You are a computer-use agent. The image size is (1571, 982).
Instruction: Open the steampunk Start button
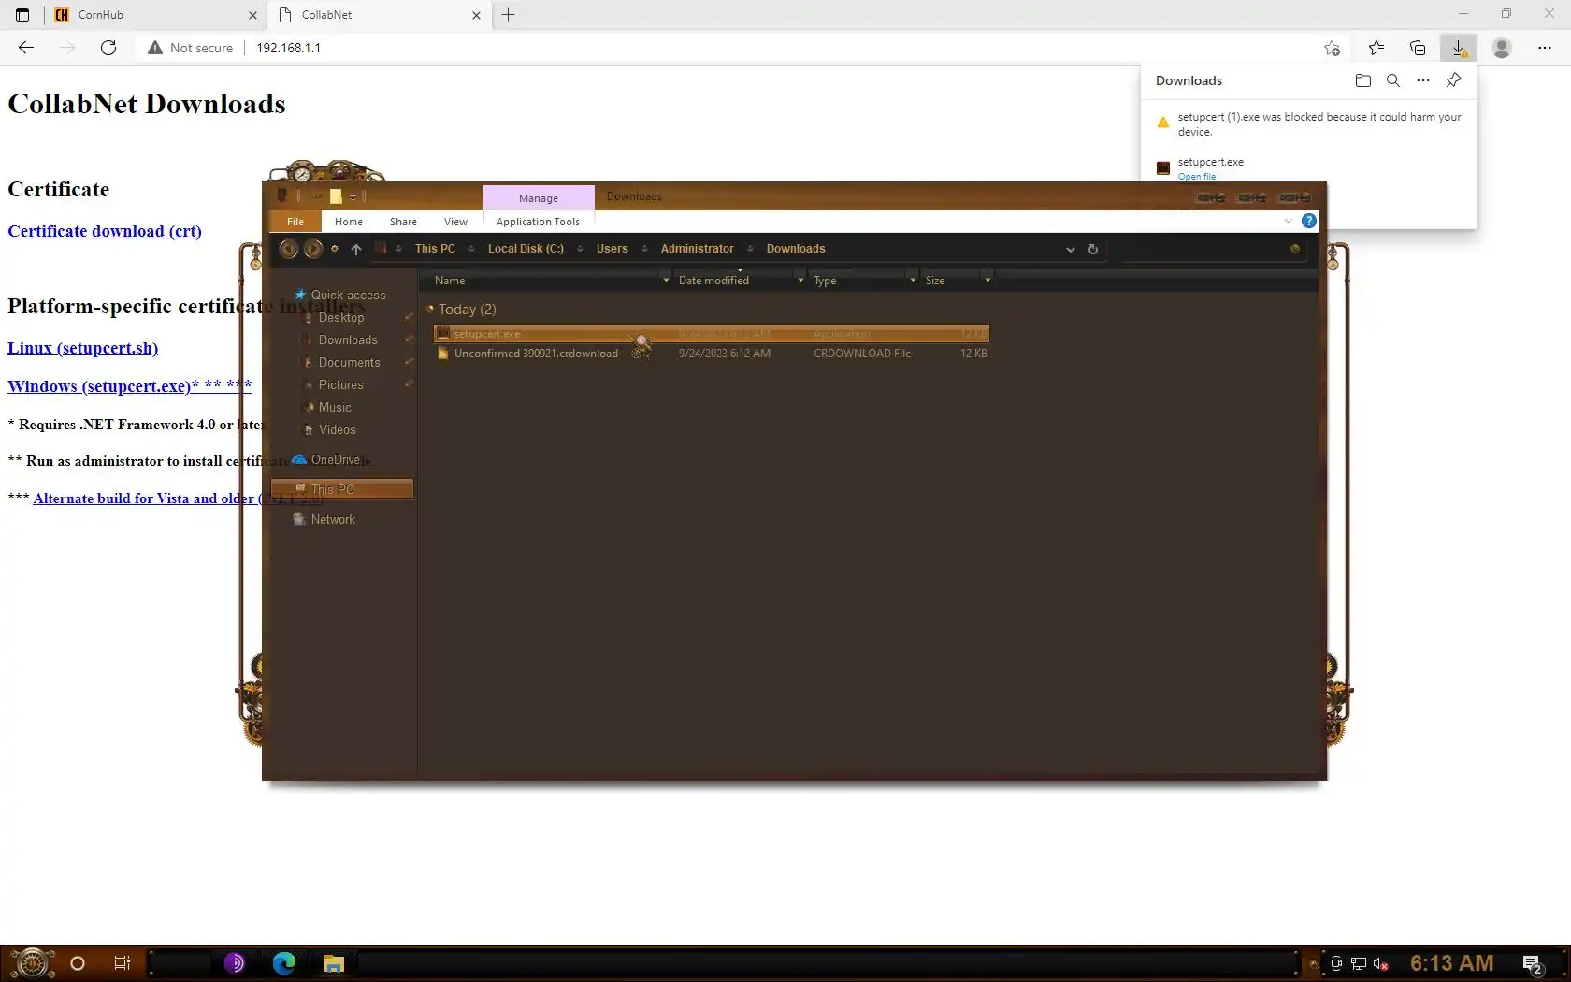tap(32, 962)
